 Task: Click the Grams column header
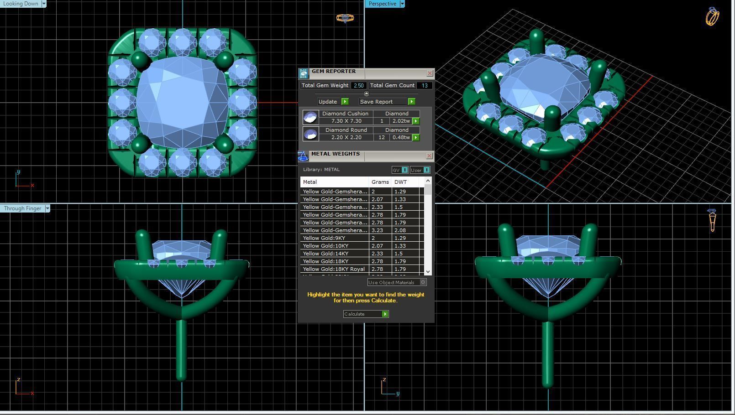(x=380, y=182)
